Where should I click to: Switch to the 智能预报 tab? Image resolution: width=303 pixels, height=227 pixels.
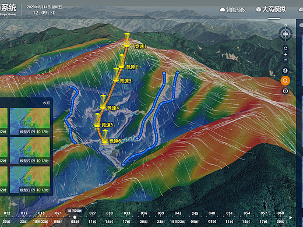[232, 9]
